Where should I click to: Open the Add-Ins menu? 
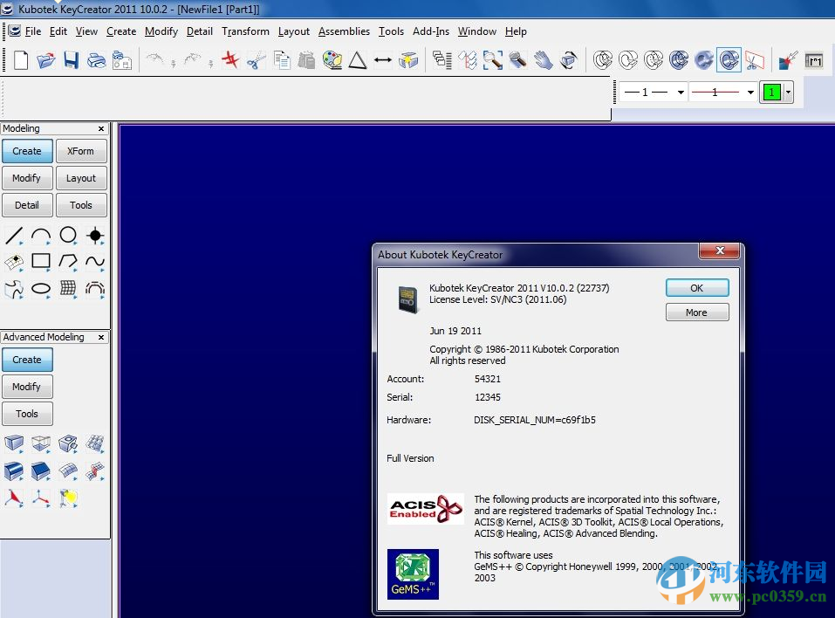431,31
